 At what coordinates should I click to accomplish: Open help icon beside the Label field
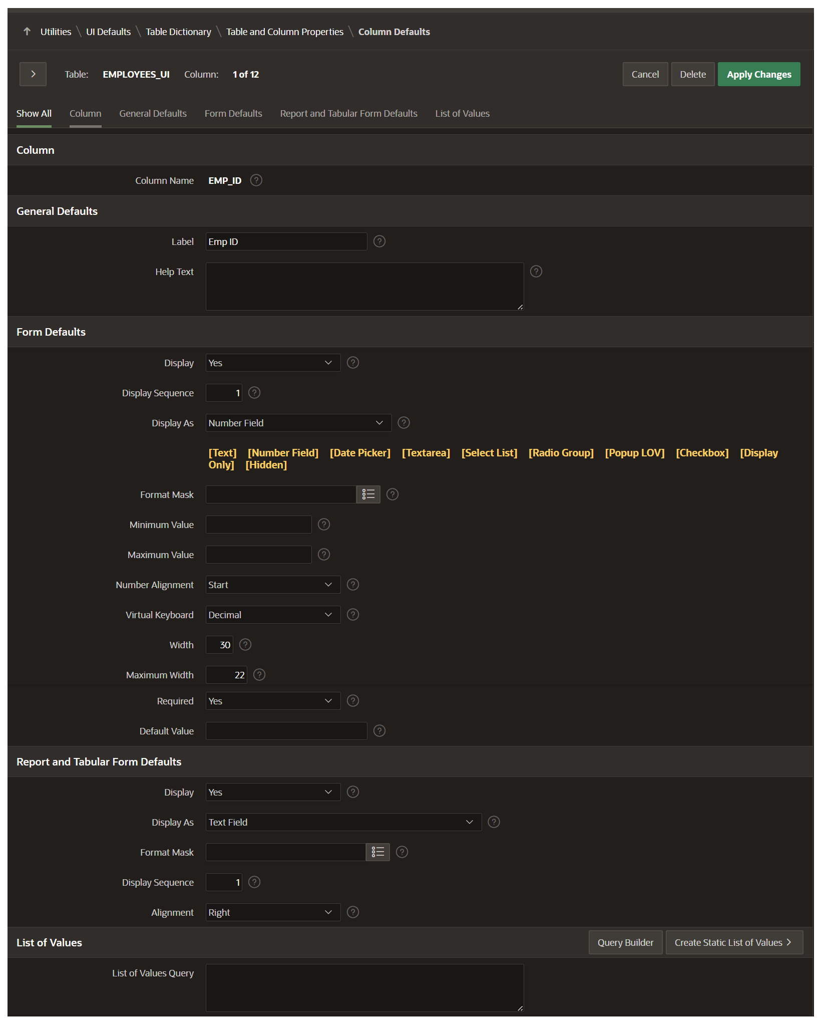coord(379,241)
